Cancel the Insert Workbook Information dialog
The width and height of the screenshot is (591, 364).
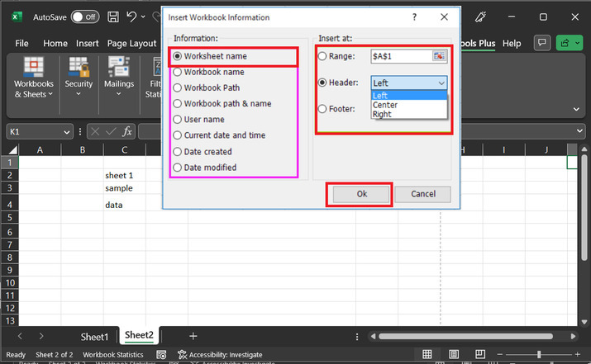pyautogui.click(x=423, y=194)
